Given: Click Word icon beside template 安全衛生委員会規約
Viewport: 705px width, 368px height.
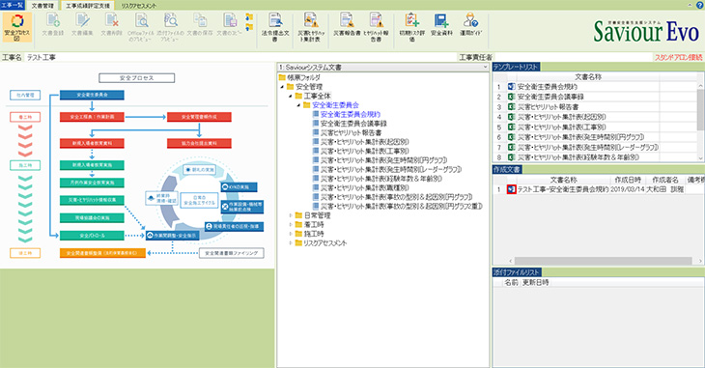Looking at the screenshot, I should tap(511, 86).
